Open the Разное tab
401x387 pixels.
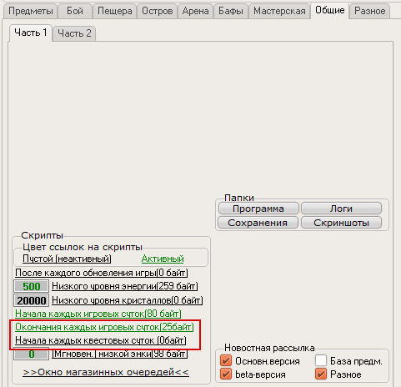[x=369, y=11]
